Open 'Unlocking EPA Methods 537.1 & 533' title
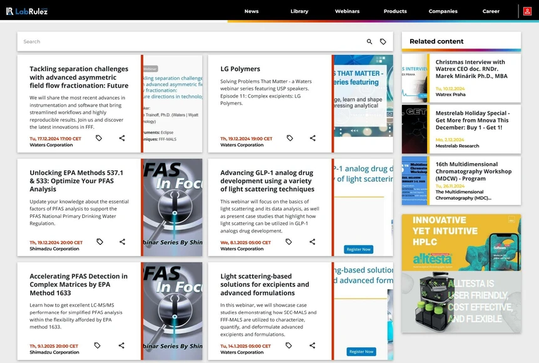Screen dimensions: 539x363 [x=76, y=181]
